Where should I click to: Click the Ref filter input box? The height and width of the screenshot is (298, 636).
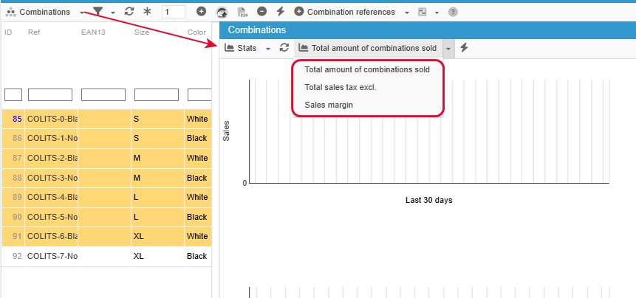coord(50,94)
